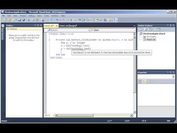Open the 100 % zoom dropdown

pos(53,115)
